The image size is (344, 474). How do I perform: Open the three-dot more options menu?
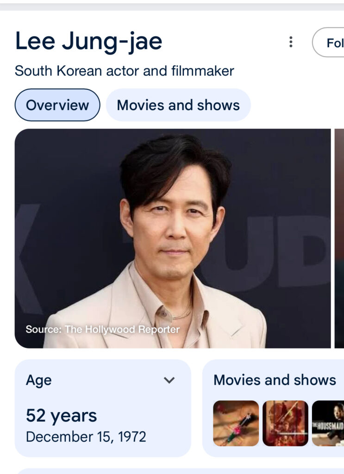pos(291,42)
